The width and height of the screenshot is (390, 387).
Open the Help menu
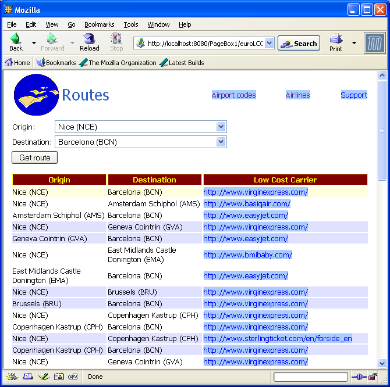click(x=185, y=24)
